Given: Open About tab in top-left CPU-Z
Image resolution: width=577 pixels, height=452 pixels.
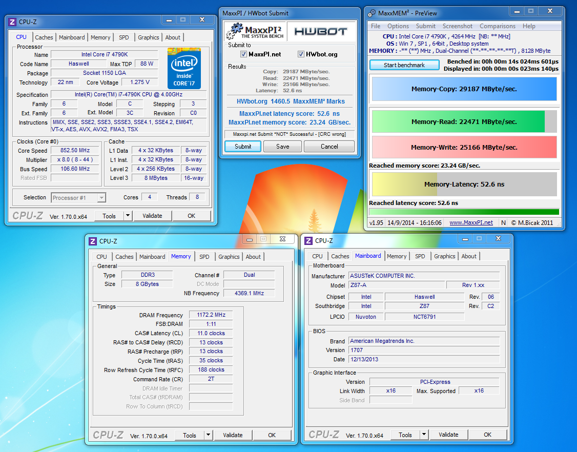Looking at the screenshot, I should [173, 37].
